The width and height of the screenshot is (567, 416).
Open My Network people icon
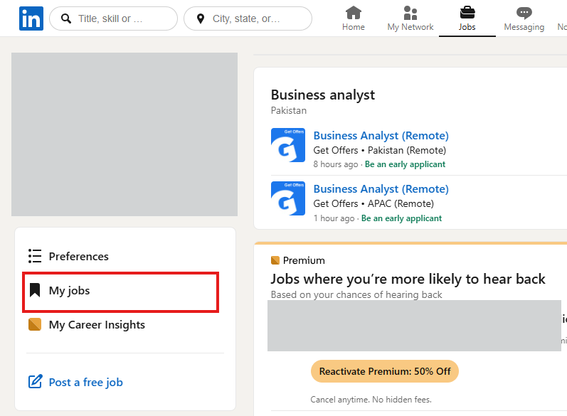[x=410, y=13]
